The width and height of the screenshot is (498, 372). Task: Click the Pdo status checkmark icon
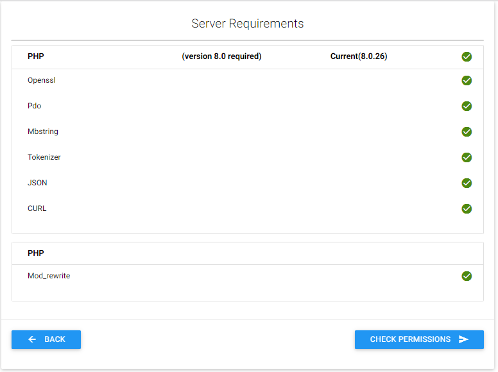coord(467,106)
